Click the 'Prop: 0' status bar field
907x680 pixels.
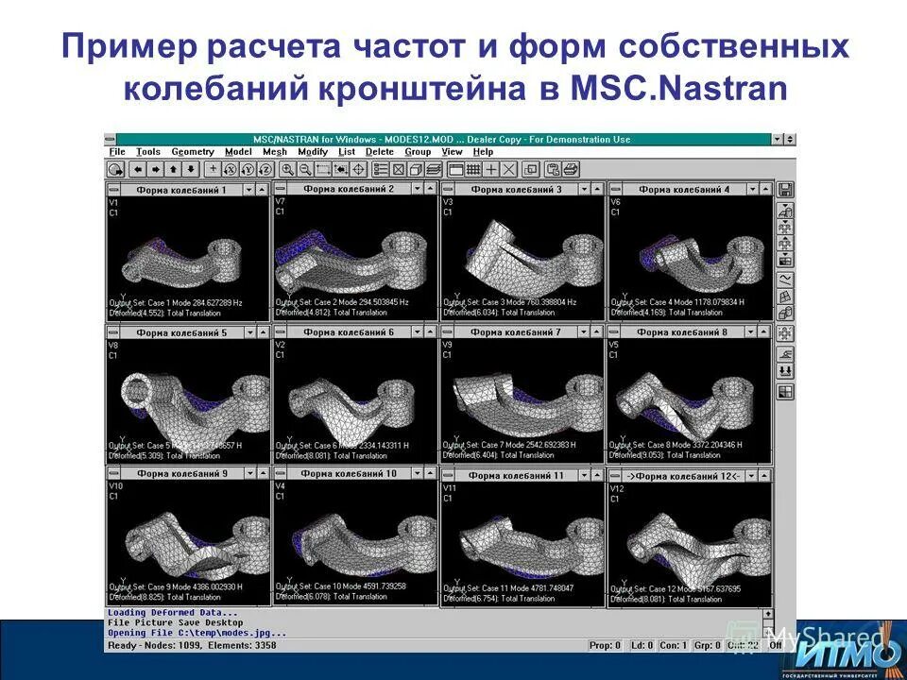click(605, 645)
